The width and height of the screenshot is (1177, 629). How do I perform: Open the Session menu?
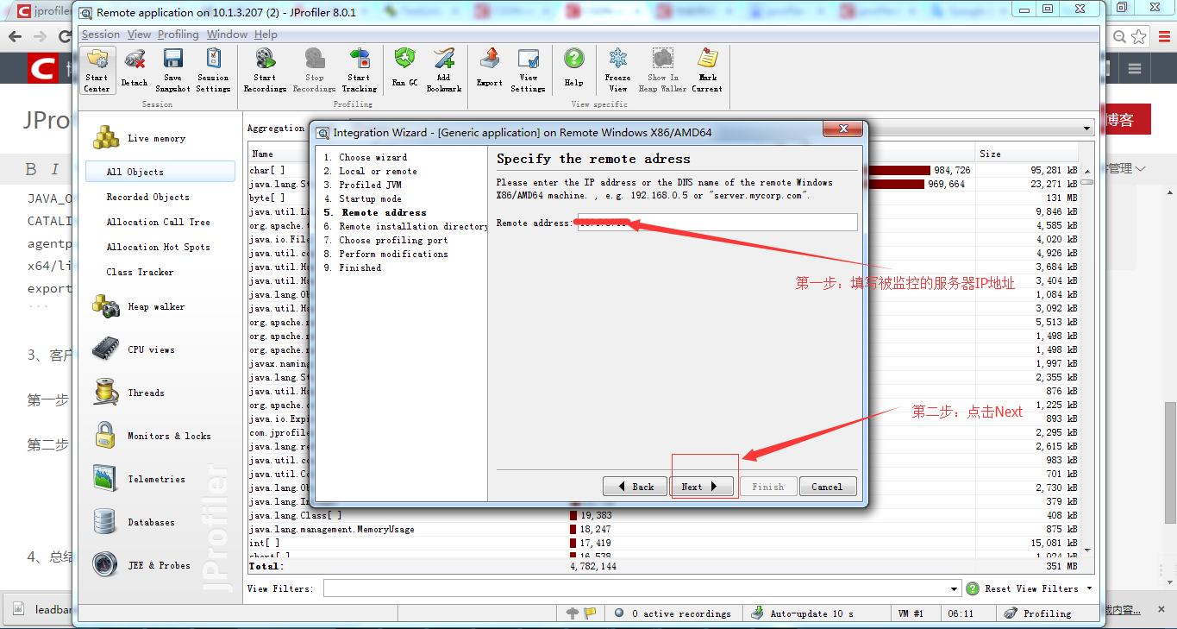click(101, 35)
